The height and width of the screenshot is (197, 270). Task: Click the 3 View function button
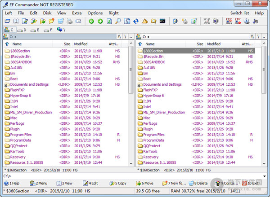click(x=64, y=183)
